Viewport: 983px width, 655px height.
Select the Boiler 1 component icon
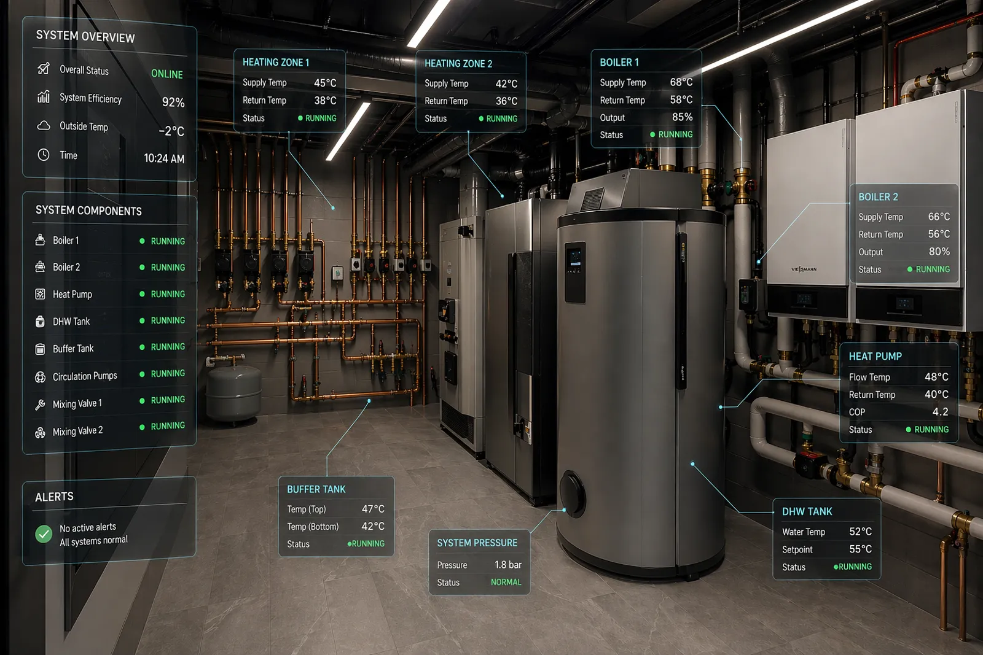[40, 240]
